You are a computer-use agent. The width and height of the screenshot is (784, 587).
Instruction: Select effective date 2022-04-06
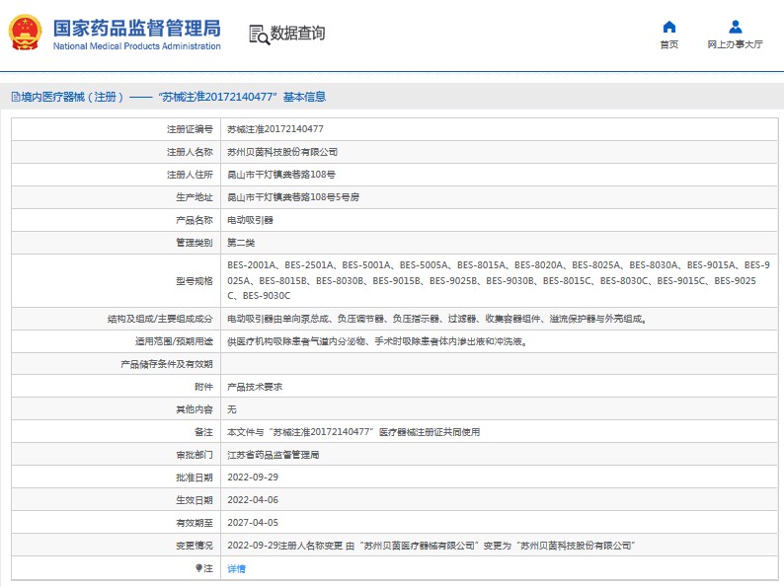(x=253, y=500)
